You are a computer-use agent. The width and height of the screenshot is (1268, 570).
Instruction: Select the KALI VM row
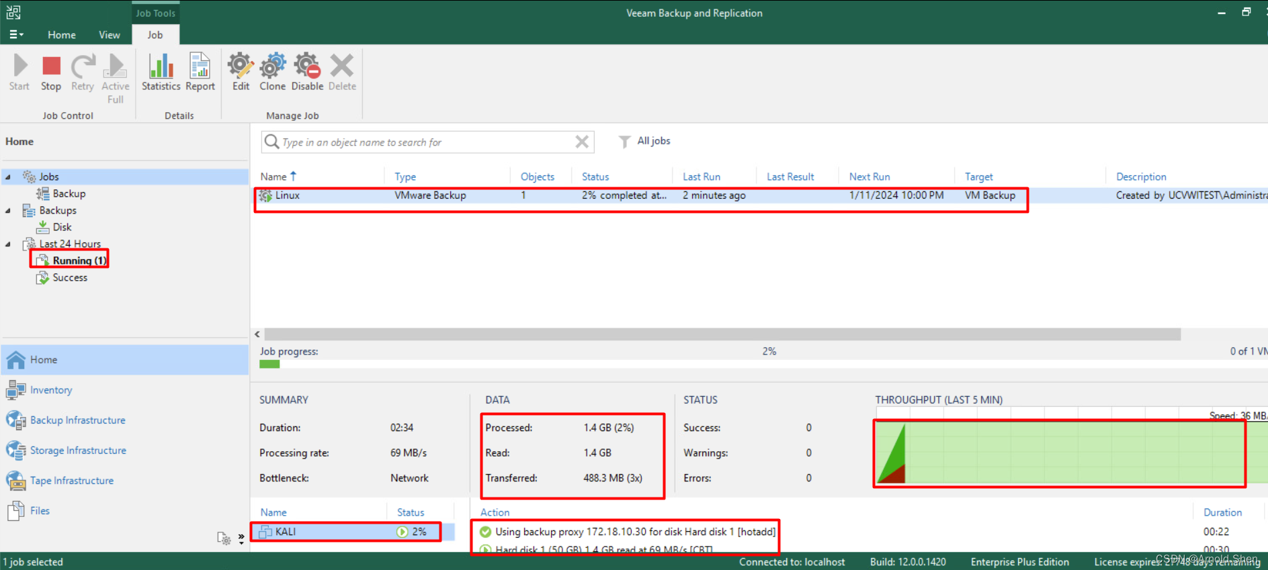tap(353, 532)
